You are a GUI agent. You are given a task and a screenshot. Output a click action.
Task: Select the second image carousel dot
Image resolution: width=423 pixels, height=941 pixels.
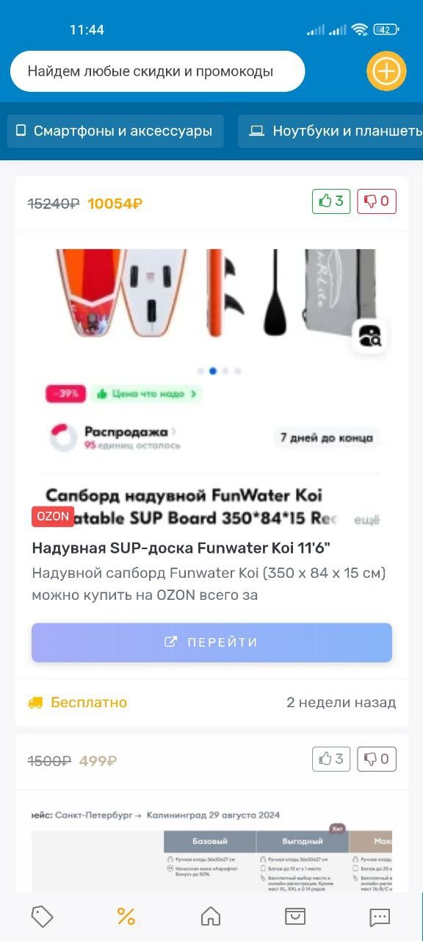213,371
